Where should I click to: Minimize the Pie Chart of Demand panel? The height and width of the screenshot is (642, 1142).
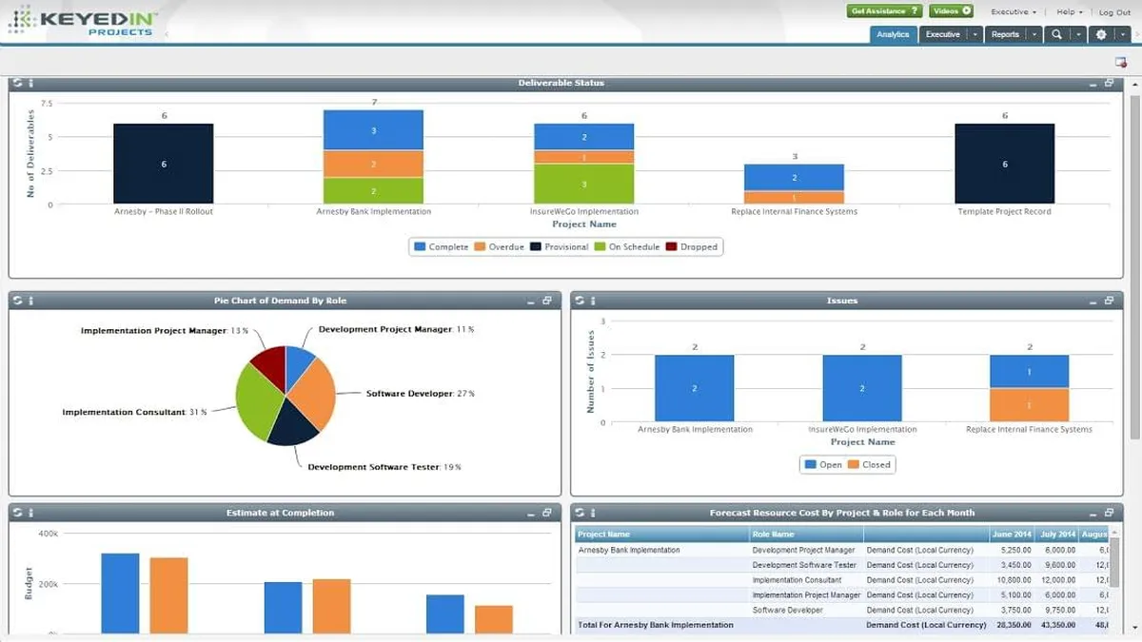pos(531,302)
